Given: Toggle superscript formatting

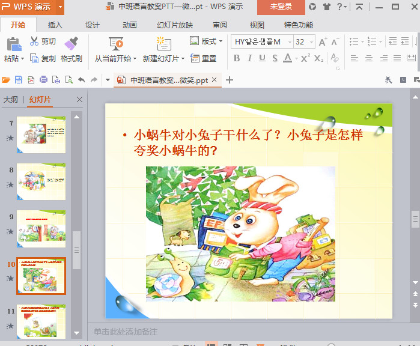Looking at the screenshot, I should pyautogui.click(x=305, y=58).
